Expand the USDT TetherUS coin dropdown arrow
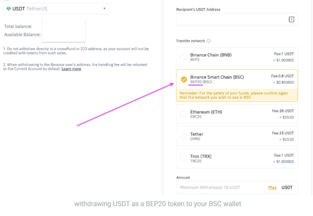The image size is (313, 216). click(x=105, y=8)
